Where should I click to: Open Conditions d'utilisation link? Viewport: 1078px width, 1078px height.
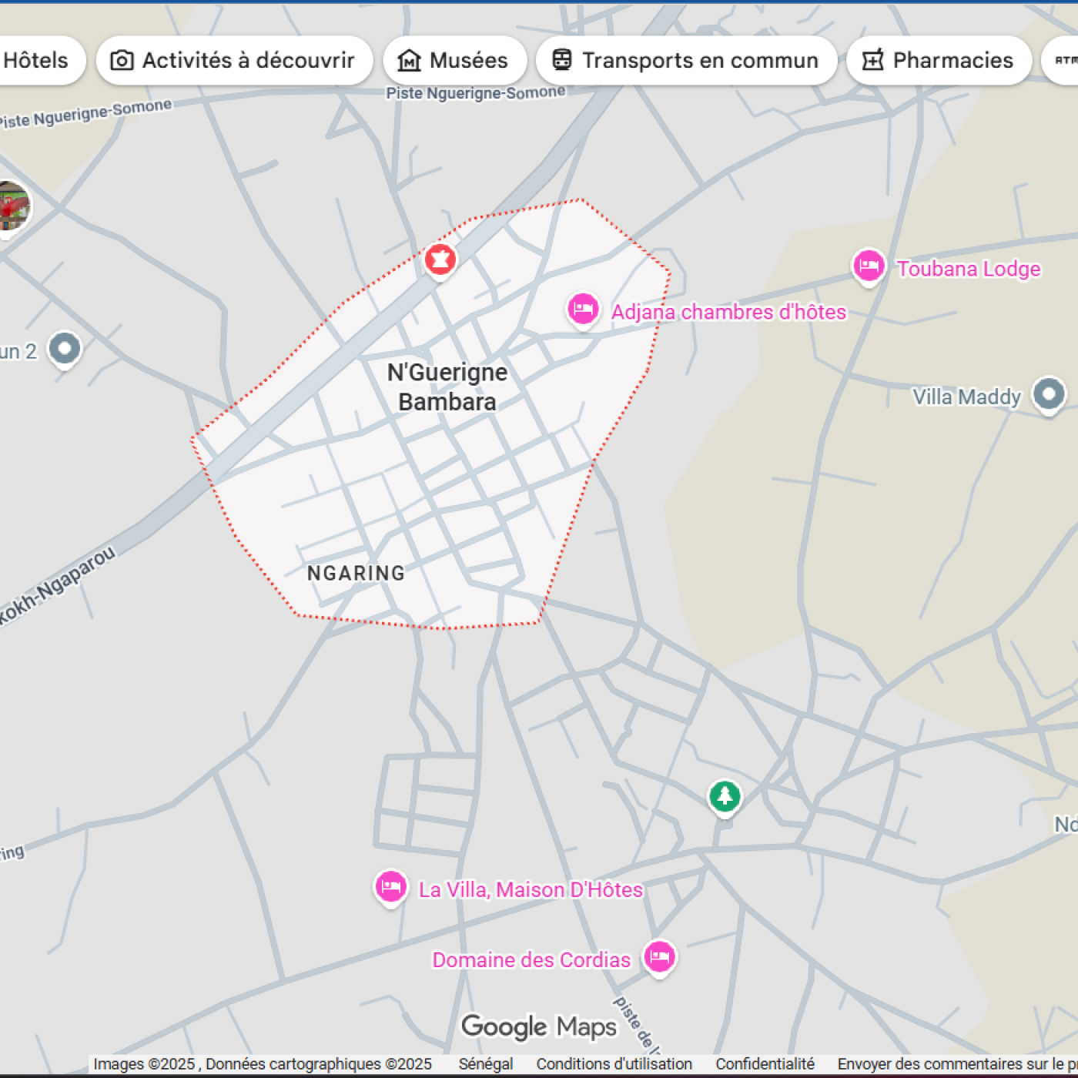point(614,1064)
